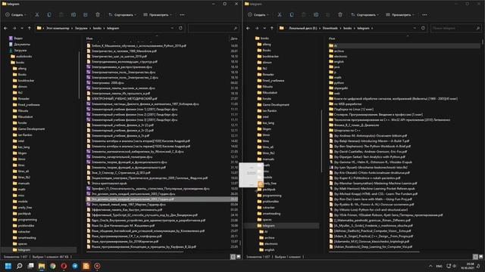Click books breadcrumb in left address bar
This screenshot has height=272, width=485.
point(97,28)
